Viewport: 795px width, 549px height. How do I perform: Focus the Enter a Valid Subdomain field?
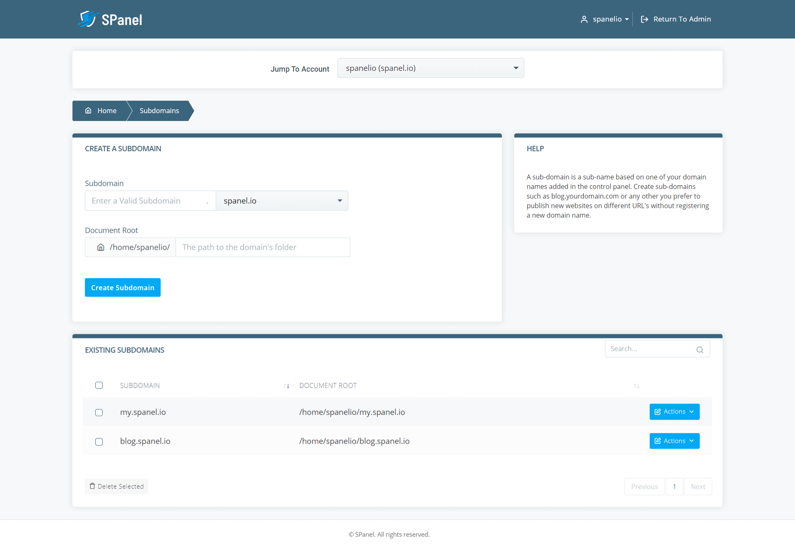coord(150,201)
